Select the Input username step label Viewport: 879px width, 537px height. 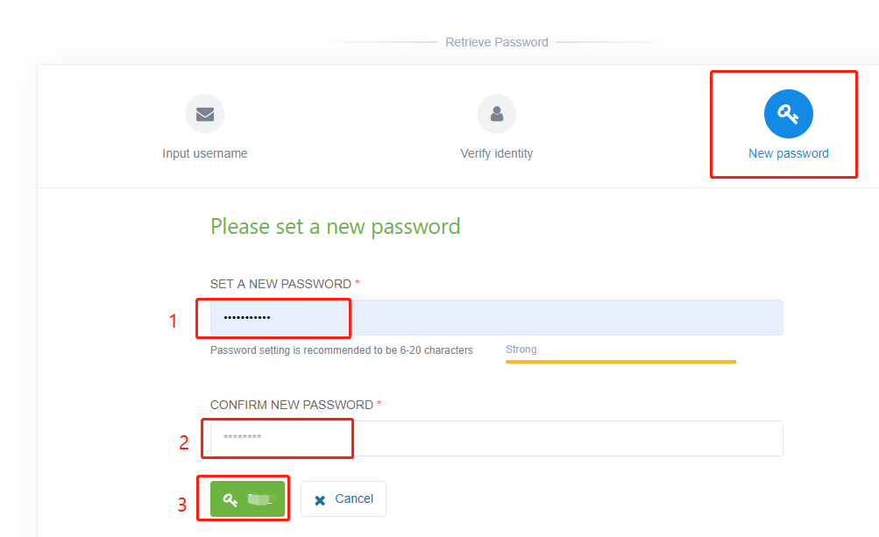tap(205, 153)
